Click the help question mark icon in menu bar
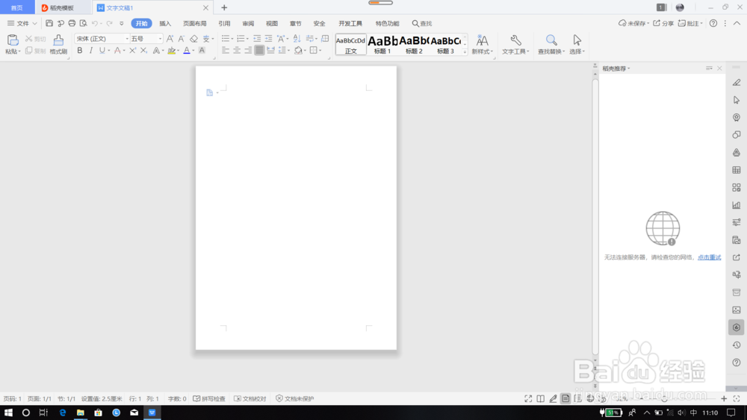Viewport: 747px width, 420px height. click(x=713, y=23)
